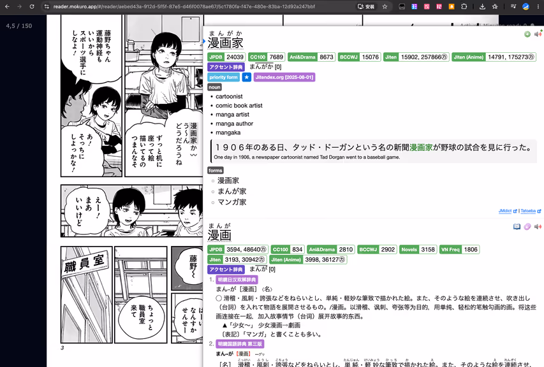Click the CC100 7689 frequency badge
Image resolution: width=544 pixels, height=367 pixels.
(267, 57)
